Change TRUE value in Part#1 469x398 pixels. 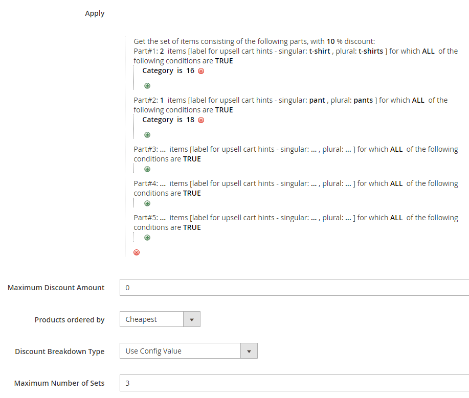(224, 61)
